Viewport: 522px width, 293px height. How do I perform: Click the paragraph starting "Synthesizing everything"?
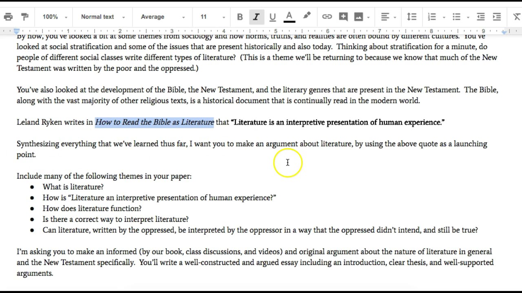[x=252, y=149]
